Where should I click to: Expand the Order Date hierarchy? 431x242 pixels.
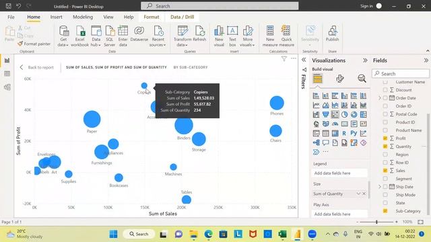pyautogui.click(x=380, y=98)
